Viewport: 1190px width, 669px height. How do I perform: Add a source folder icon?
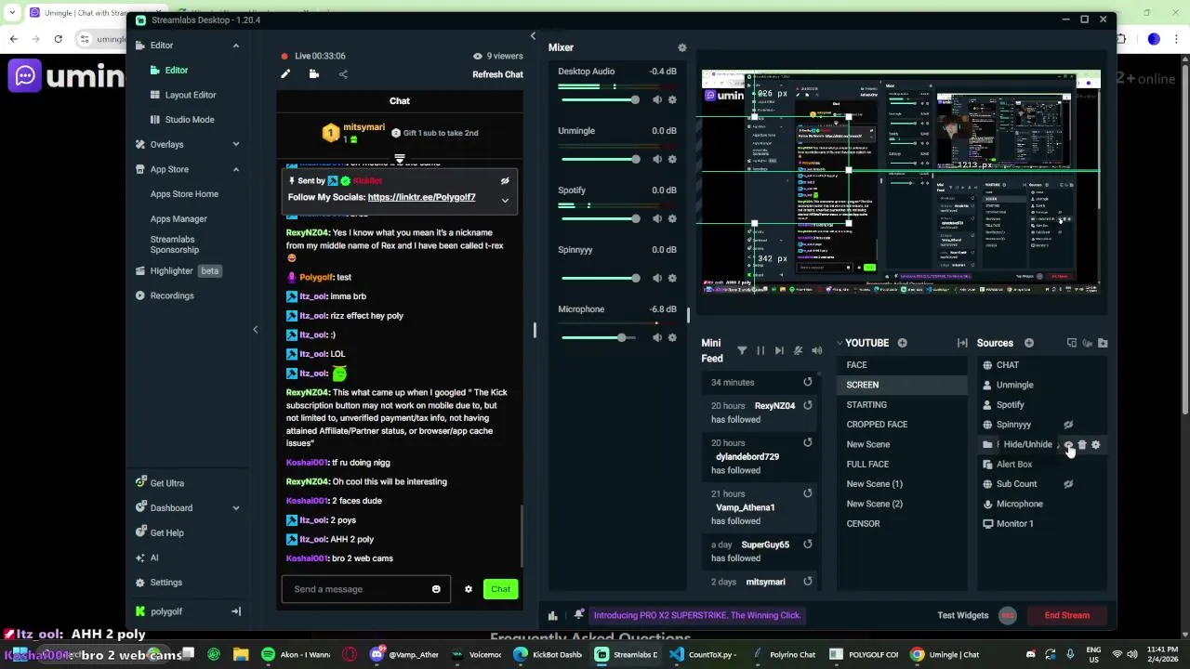point(1103,343)
